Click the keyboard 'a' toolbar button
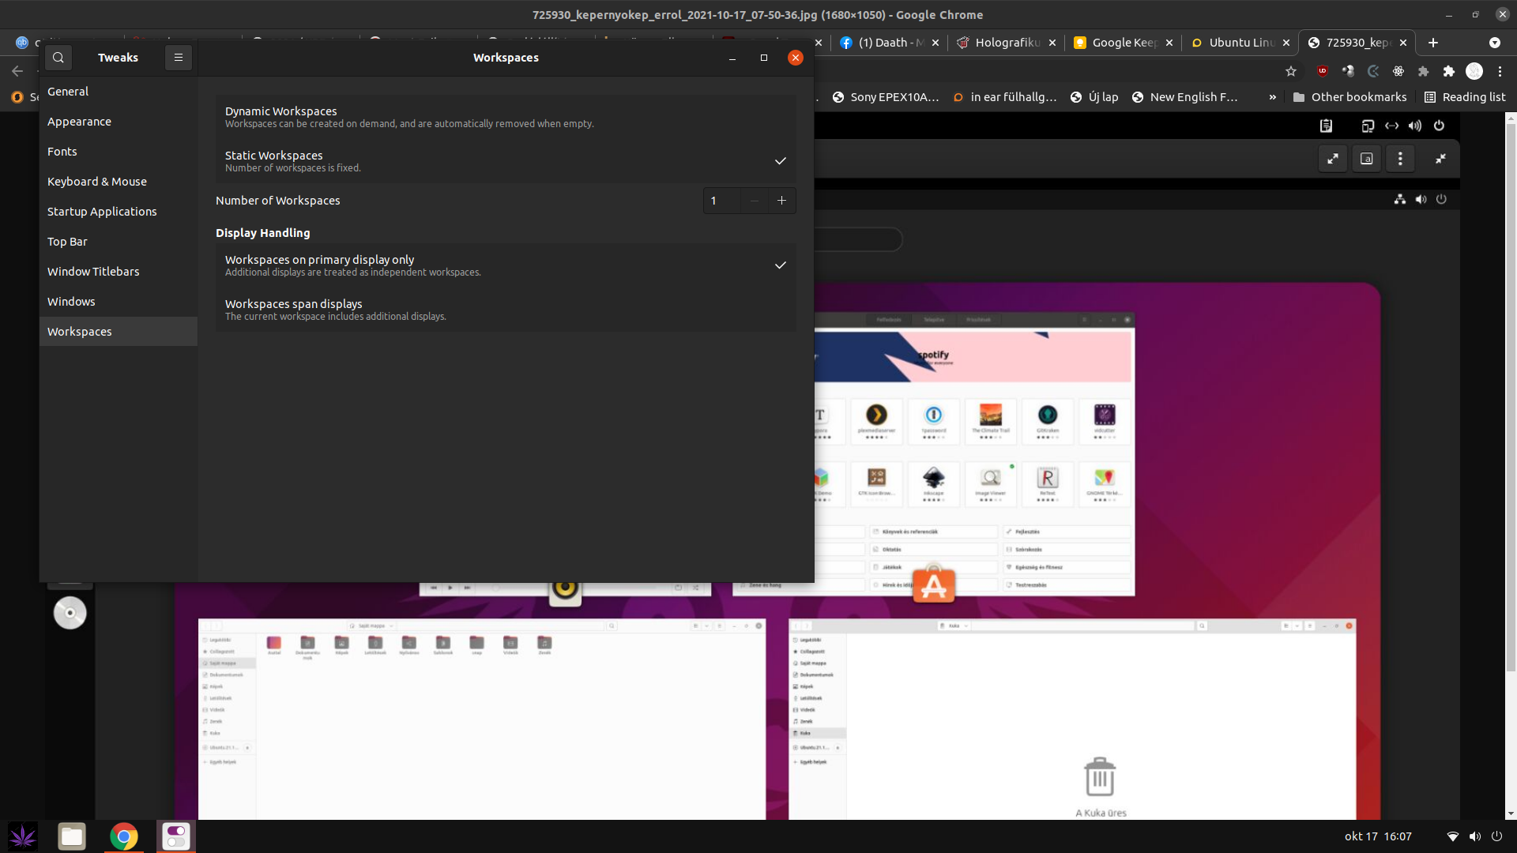This screenshot has height=853, width=1517. 1367,159
